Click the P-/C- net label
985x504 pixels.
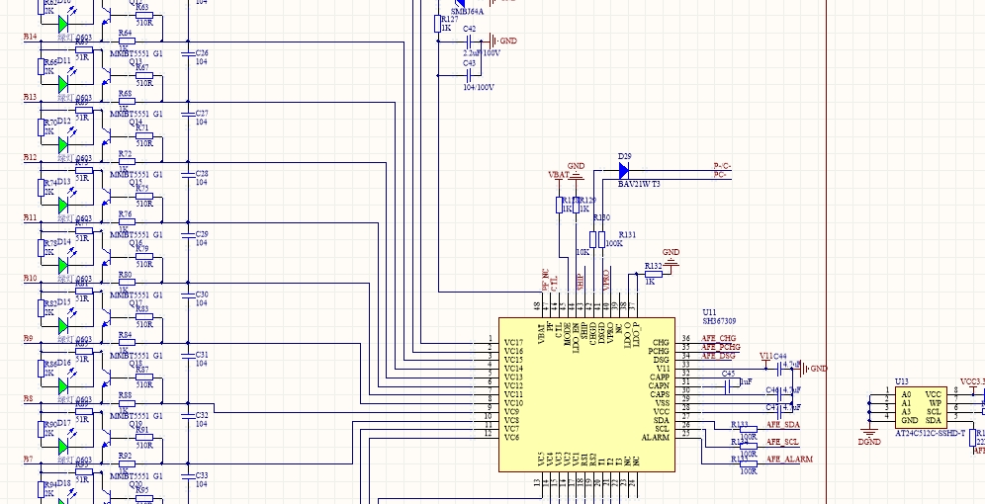(722, 166)
